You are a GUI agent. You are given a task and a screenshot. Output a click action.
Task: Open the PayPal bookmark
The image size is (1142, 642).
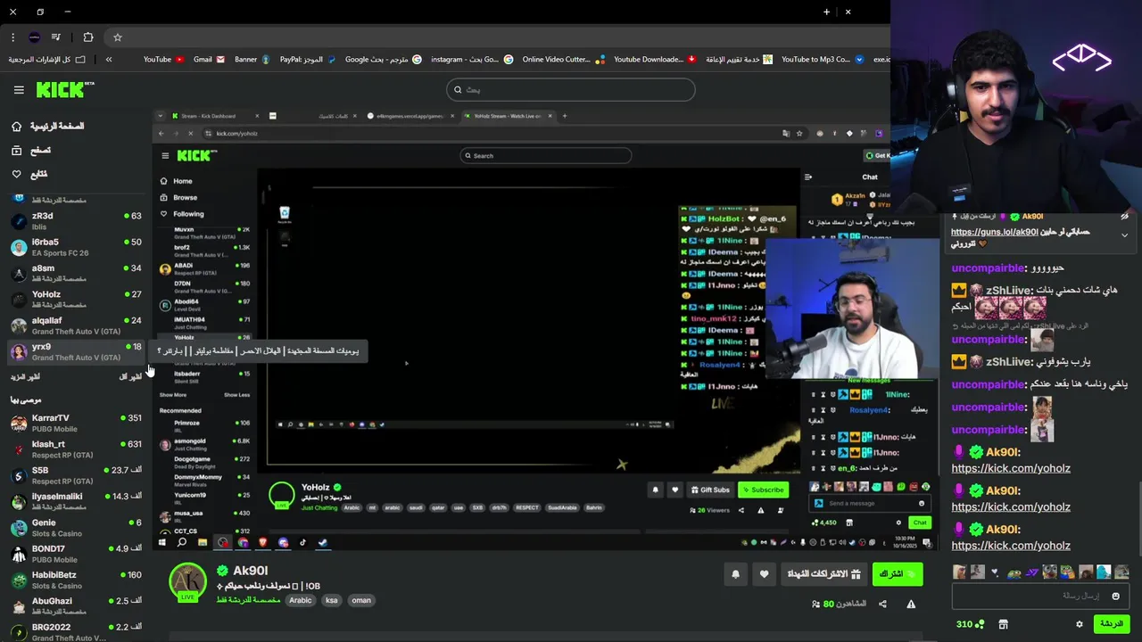307,60
